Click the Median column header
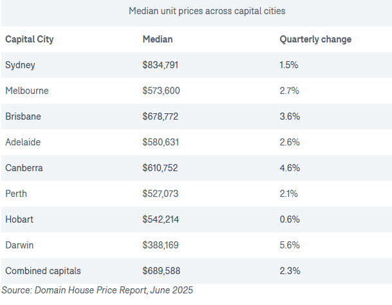Image resolution: width=392 pixels, height=305 pixels. 157,39
